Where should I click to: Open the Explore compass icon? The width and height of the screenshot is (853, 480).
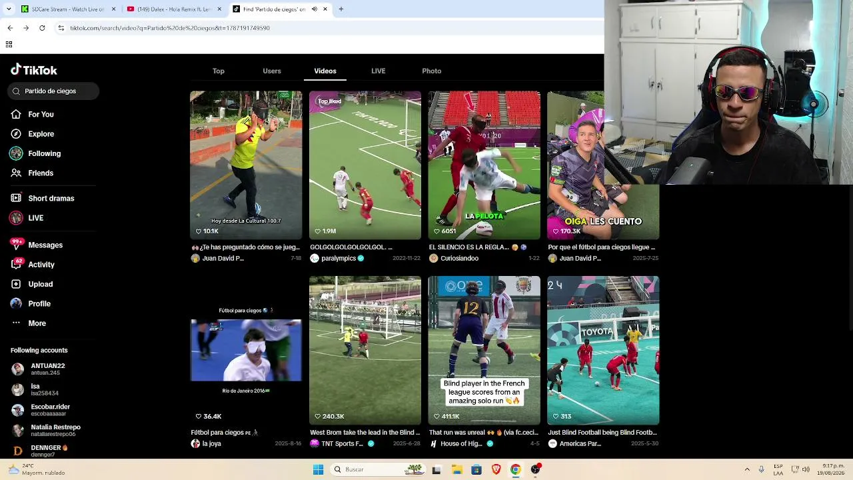coord(16,134)
